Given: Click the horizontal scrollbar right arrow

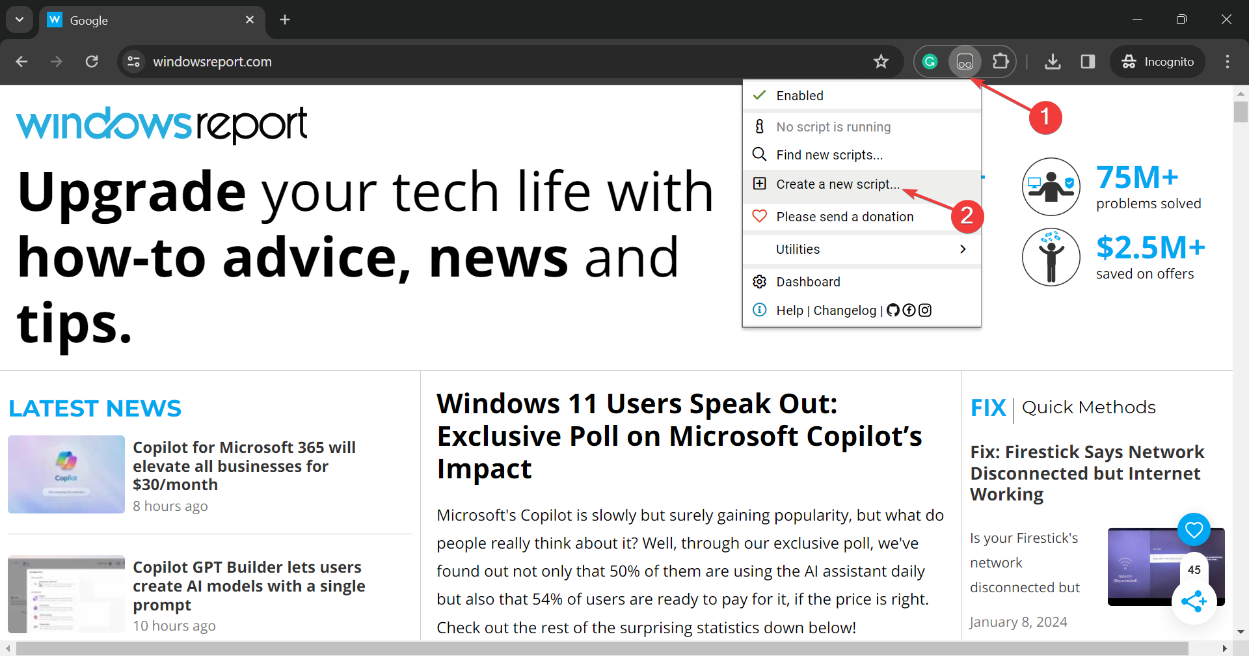Looking at the screenshot, I should point(1225,649).
